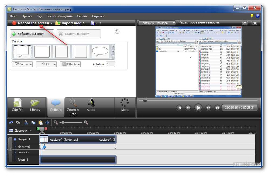Click the Paste clipboard icon
This screenshot has width=268, height=173.
(x=40, y=122)
